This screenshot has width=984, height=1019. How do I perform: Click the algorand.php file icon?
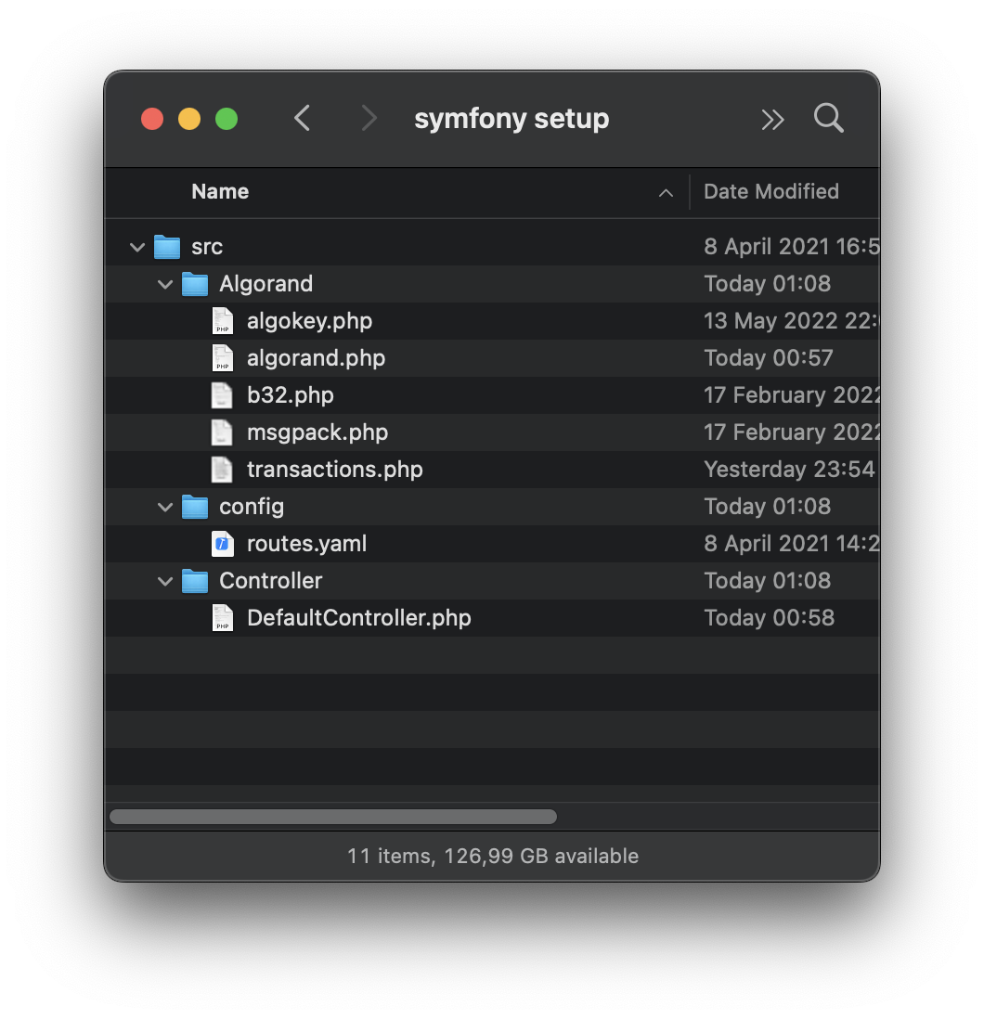tap(222, 358)
